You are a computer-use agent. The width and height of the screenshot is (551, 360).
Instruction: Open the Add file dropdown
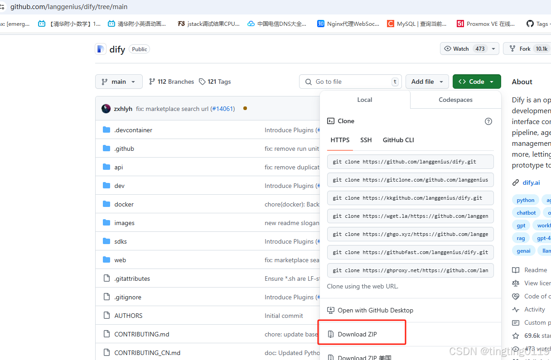tap(427, 82)
